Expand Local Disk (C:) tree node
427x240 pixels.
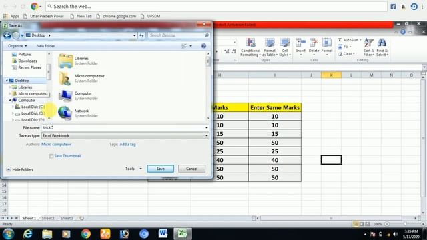click(13, 107)
